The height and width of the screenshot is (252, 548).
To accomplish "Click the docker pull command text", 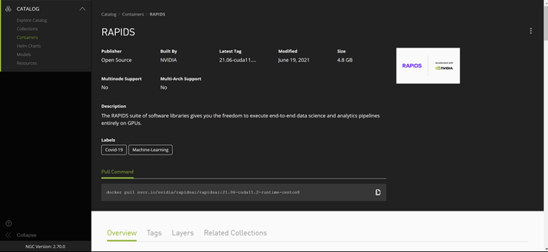I will click(203, 192).
